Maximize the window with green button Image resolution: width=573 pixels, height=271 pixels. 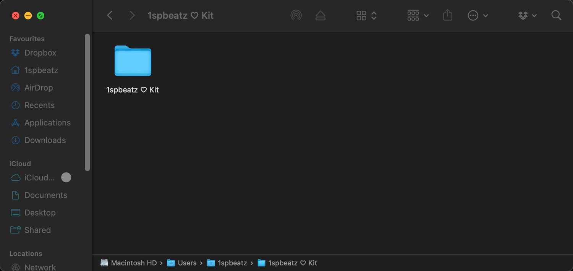click(x=40, y=16)
